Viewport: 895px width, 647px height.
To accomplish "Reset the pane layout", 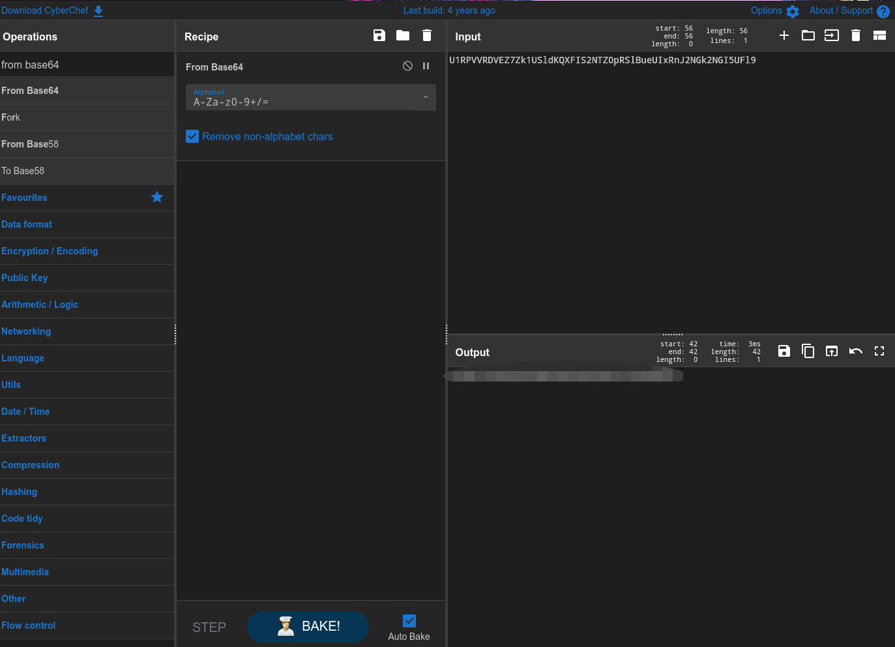I will click(x=879, y=36).
